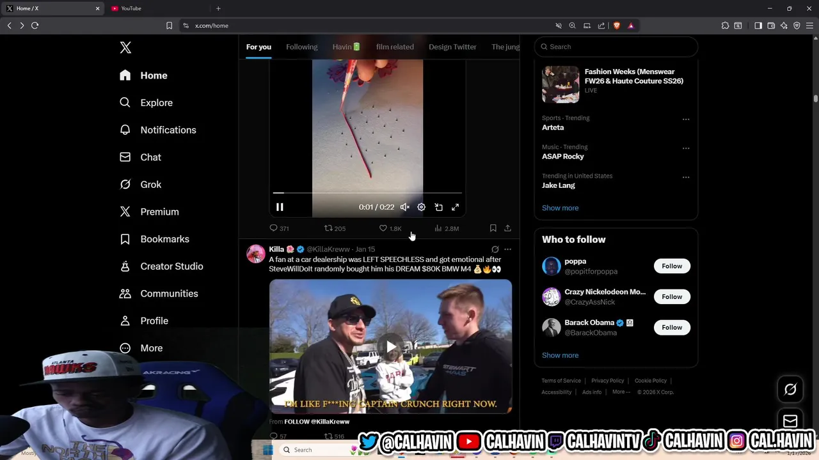Toggle the browser sidebar panel
The width and height of the screenshot is (819, 460).
tap(758, 26)
